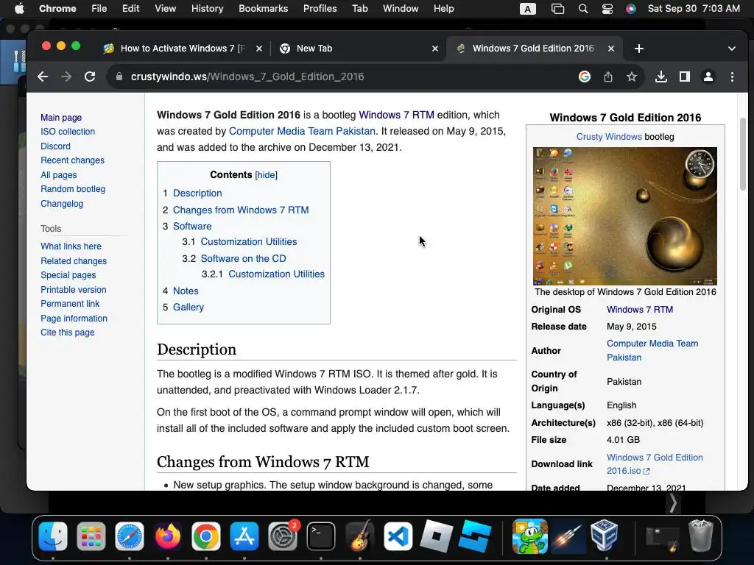Open Crusty Windows link in infobox

pyautogui.click(x=609, y=137)
